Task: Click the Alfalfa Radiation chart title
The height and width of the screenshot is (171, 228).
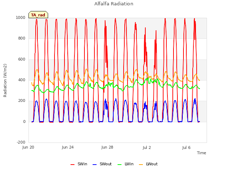Action: 114,4
